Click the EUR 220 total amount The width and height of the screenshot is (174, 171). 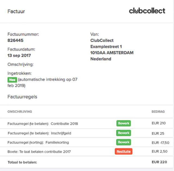[x=159, y=162]
